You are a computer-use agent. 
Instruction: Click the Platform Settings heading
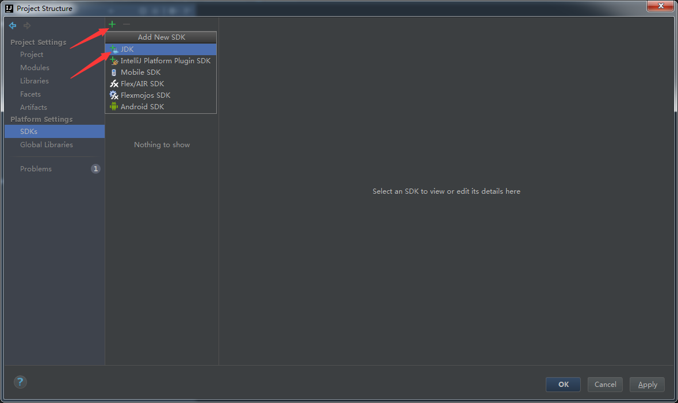click(41, 119)
